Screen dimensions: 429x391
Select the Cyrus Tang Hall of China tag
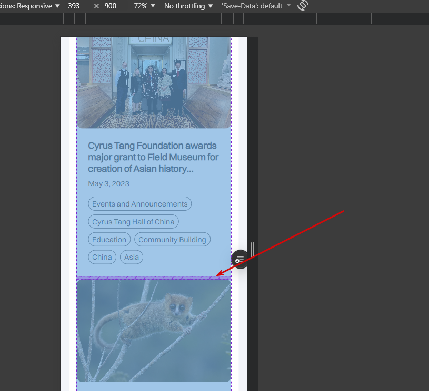tap(133, 222)
